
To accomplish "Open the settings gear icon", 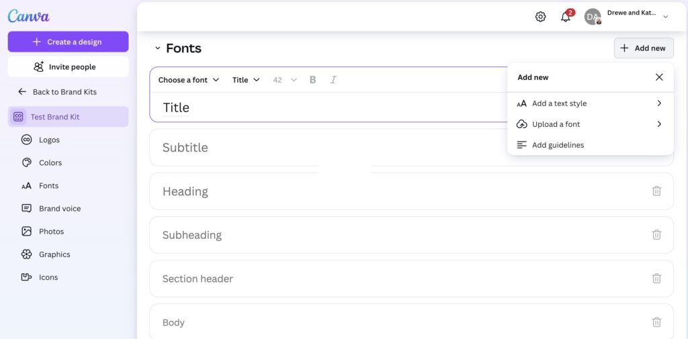I will [540, 17].
